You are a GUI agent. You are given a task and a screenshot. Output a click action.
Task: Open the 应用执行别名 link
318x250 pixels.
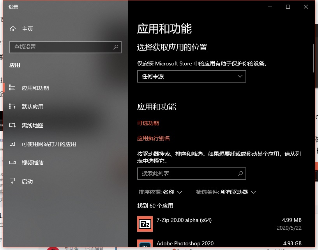click(153, 138)
